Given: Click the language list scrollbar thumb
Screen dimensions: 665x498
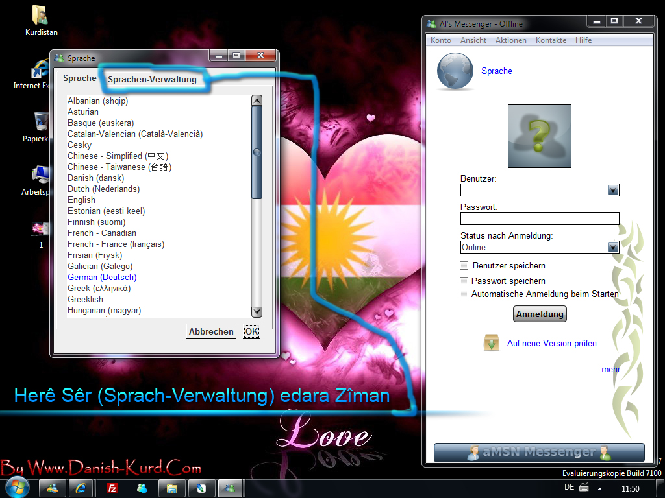Looking at the screenshot, I should [x=257, y=152].
